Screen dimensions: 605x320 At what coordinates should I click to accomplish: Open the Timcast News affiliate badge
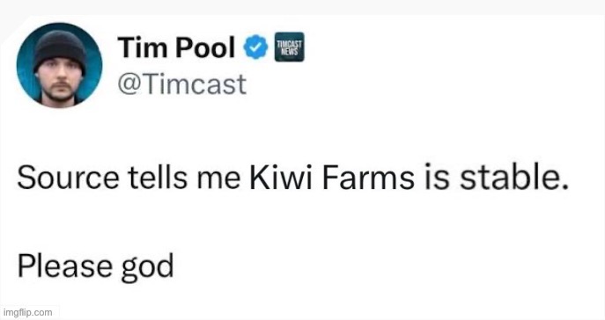tap(290, 47)
